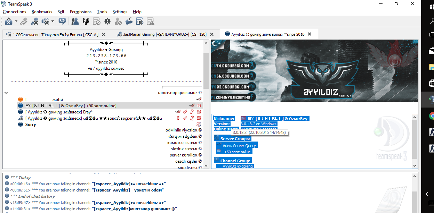Switch to the JastMarian Gaming server tab

point(165,34)
